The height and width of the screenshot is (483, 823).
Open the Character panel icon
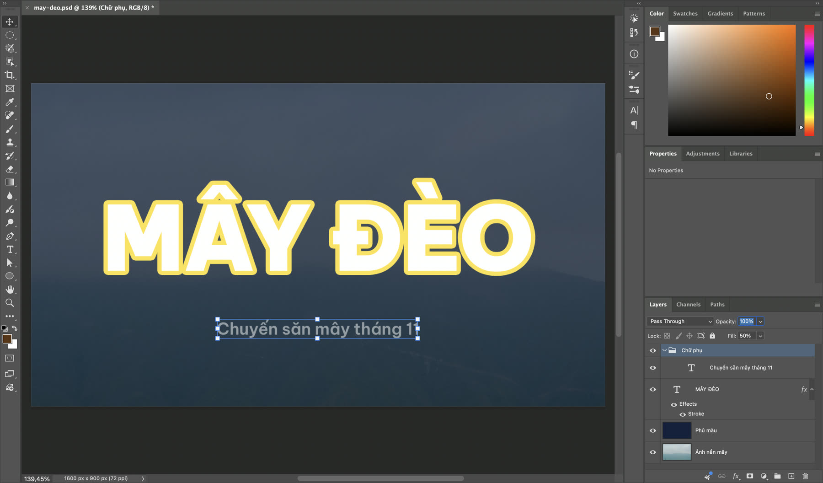point(634,110)
